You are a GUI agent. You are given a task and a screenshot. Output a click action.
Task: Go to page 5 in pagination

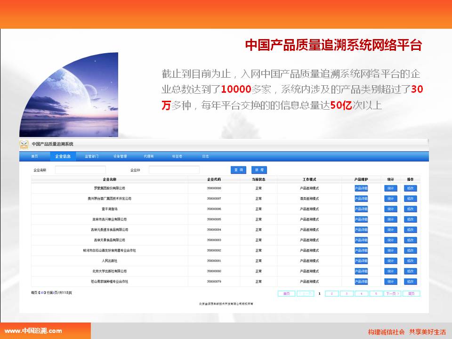pos(376,294)
